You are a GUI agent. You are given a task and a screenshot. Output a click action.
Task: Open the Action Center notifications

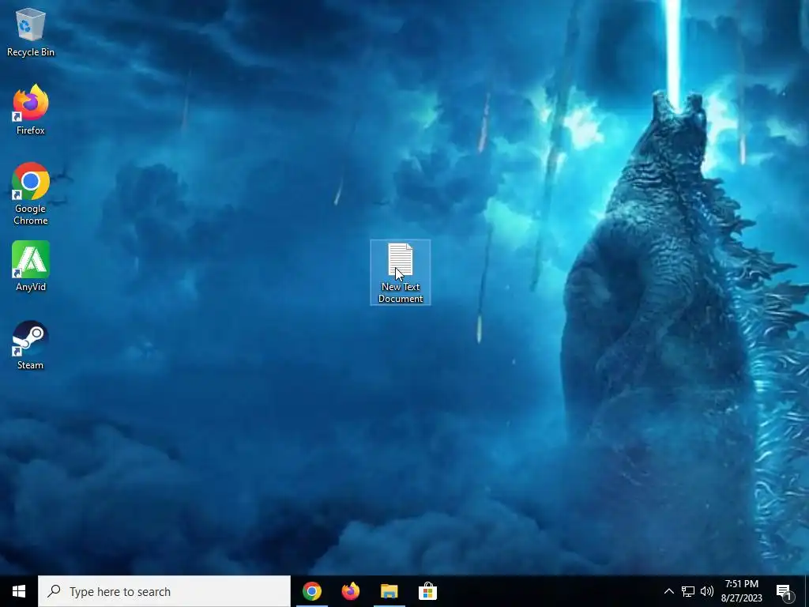pyautogui.click(x=785, y=591)
